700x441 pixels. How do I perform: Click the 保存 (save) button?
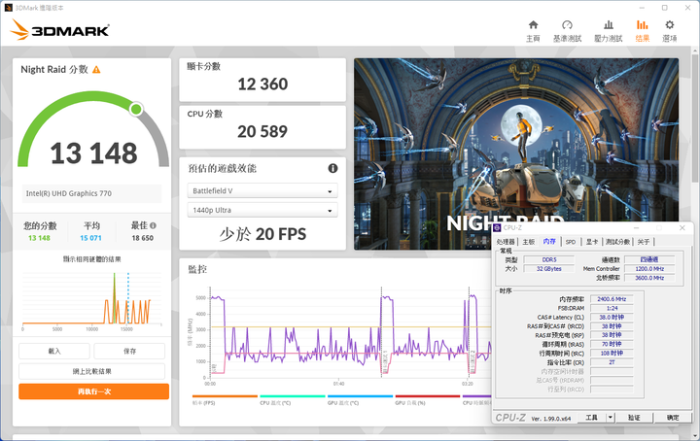click(129, 351)
